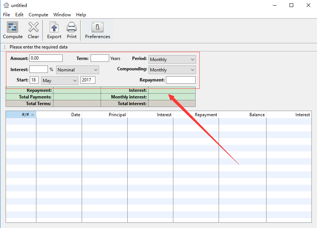Click the Interest percentage input field
This screenshot has width=317, height=228.
39,70
